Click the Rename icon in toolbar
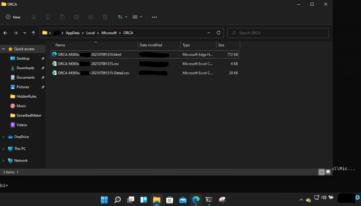 [77, 17]
